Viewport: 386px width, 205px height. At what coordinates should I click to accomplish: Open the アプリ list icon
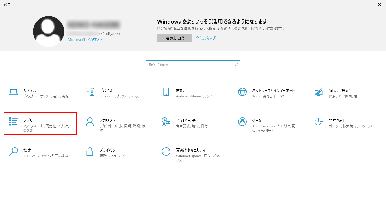pyautogui.click(x=14, y=122)
